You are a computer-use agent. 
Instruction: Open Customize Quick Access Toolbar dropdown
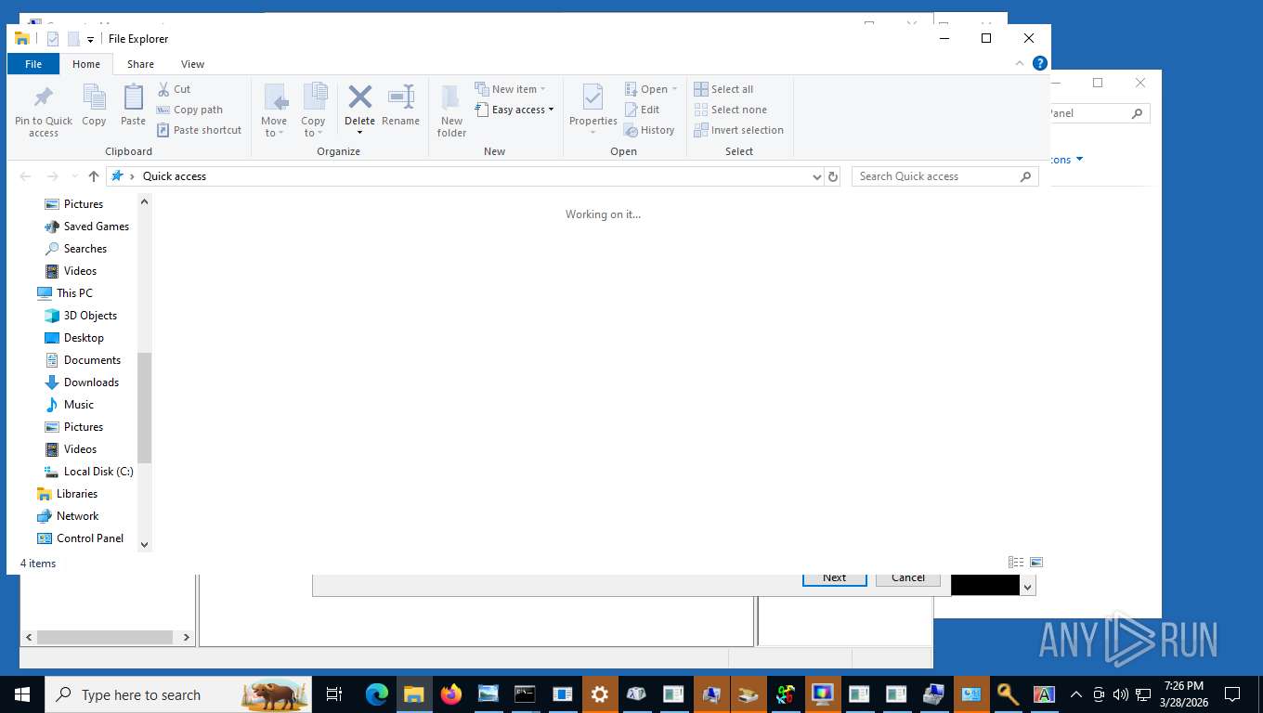tap(90, 39)
